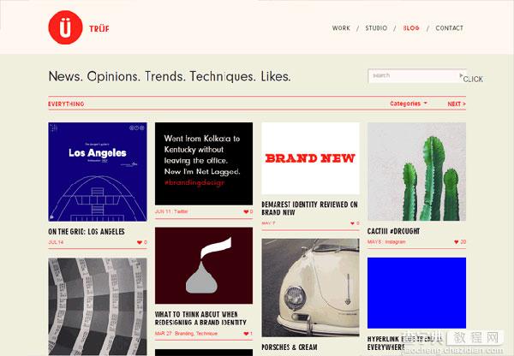Like the Los Angeles post heart icon
This screenshot has height=356, width=514.
pyautogui.click(x=140, y=242)
